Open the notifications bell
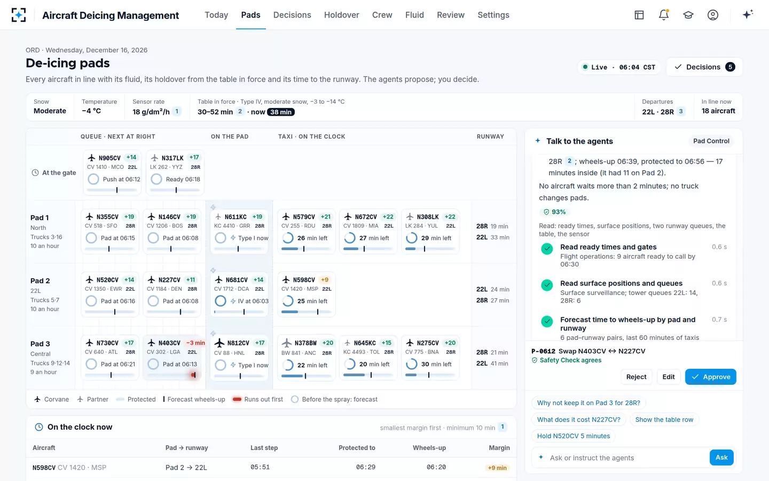Screen dimensions: 769x481 (x=664, y=15)
